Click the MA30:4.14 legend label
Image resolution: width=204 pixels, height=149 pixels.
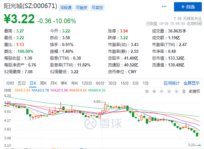point(78,90)
